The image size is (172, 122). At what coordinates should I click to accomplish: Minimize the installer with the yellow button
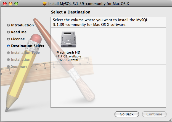[10, 4]
